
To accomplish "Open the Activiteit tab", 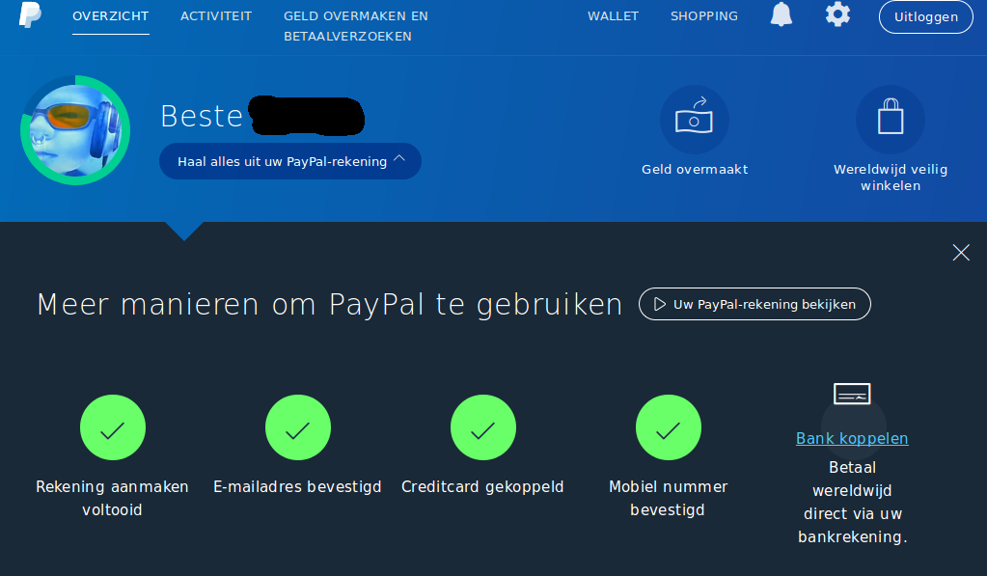I will pos(216,16).
